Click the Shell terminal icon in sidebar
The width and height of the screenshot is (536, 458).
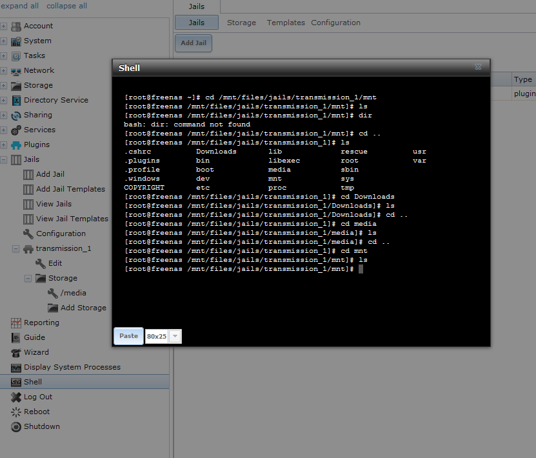tap(15, 382)
